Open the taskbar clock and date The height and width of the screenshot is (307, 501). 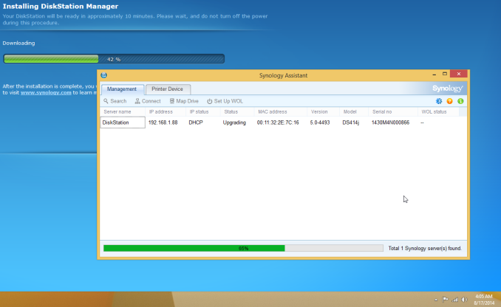pyautogui.click(x=484, y=300)
